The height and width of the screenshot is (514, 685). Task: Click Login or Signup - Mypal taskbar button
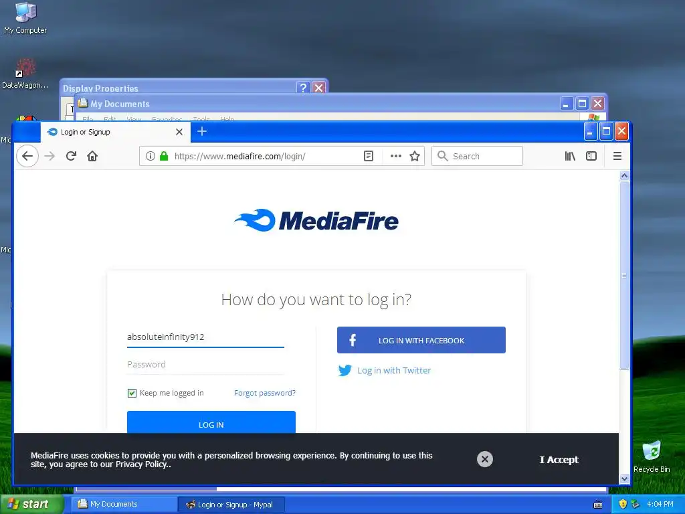click(x=231, y=505)
